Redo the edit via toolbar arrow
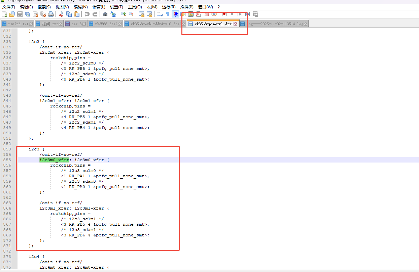 click(x=95, y=14)
